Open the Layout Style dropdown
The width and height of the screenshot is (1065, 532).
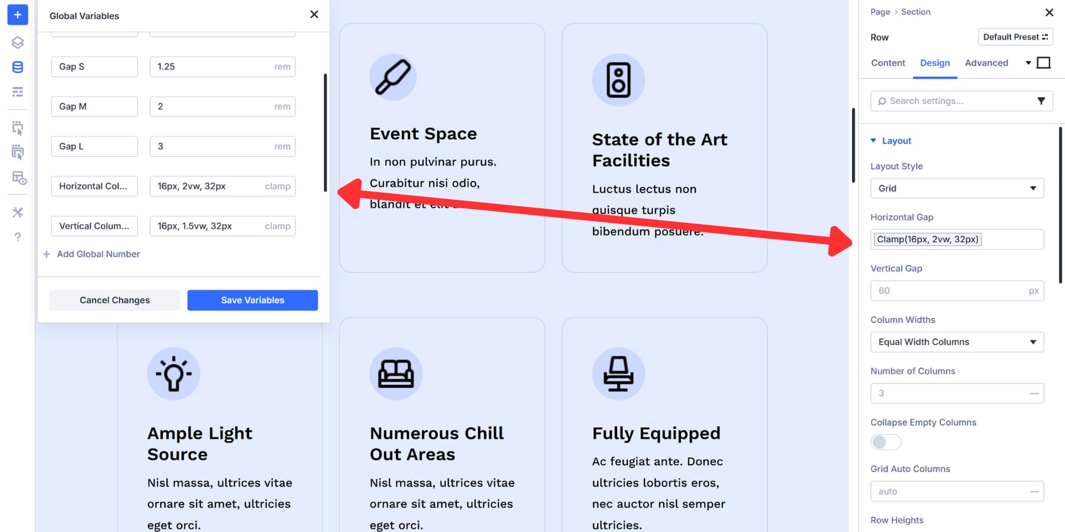957,188
